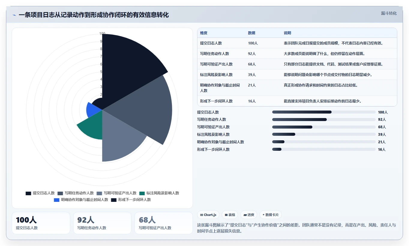Click the 表格 chip icon
The height and width of the screenshot is (246, 409).
pyautogui.click(x=226, y=215)
